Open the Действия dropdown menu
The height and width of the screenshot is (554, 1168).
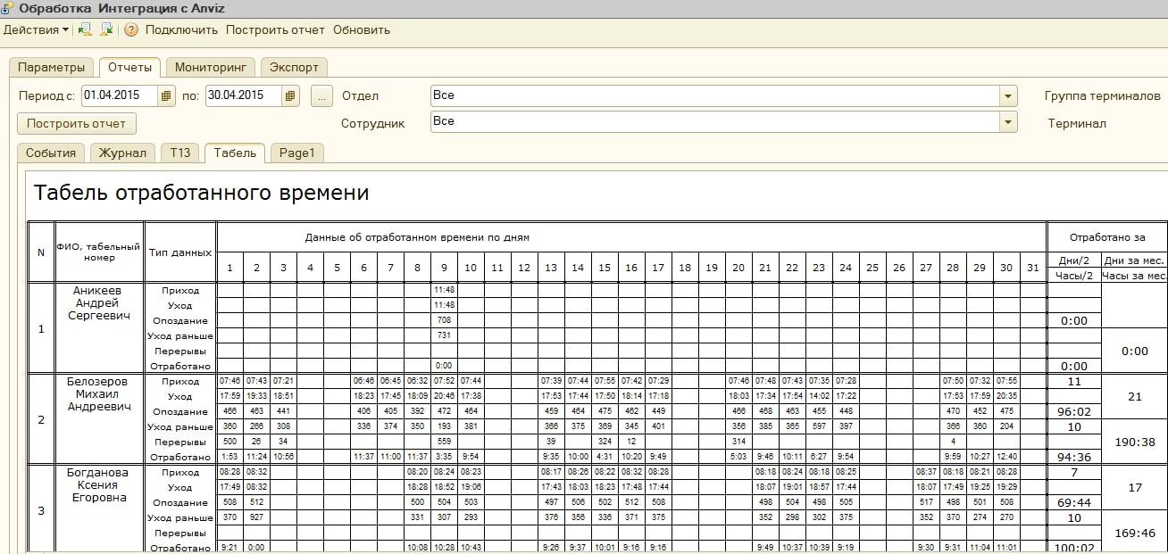point(36,29)
